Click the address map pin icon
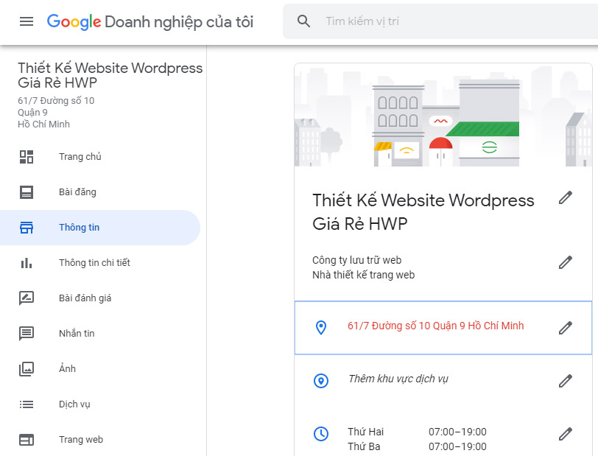 coord(321,327)
